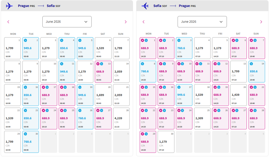Open the June 2026 dropdown for Sofia to Prague
The height and width of the screenshot is (157, 269).
pos(202,22)
